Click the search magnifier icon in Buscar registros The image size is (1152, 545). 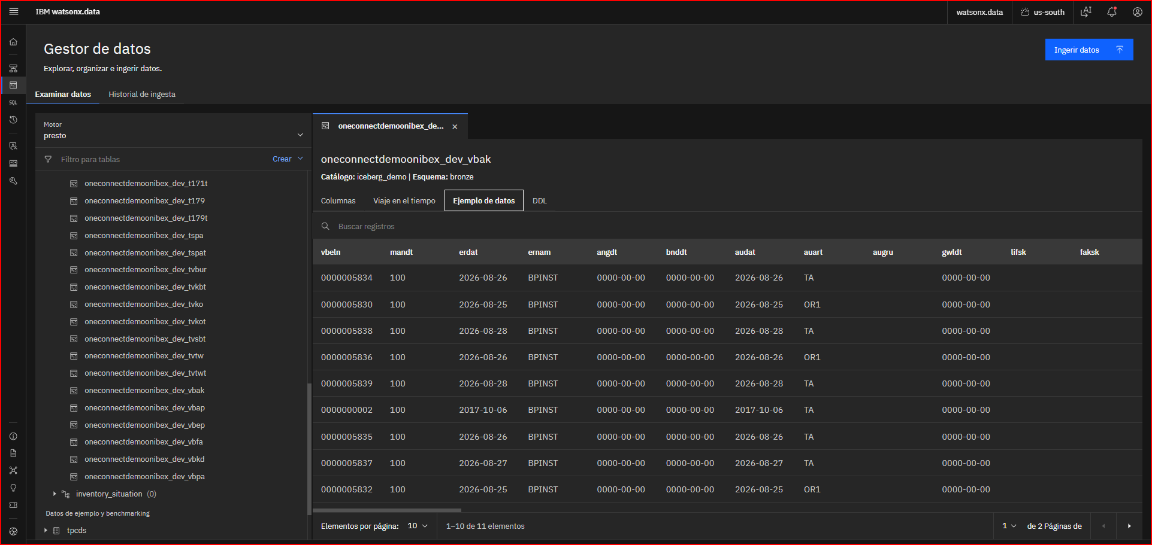[325, 226]
